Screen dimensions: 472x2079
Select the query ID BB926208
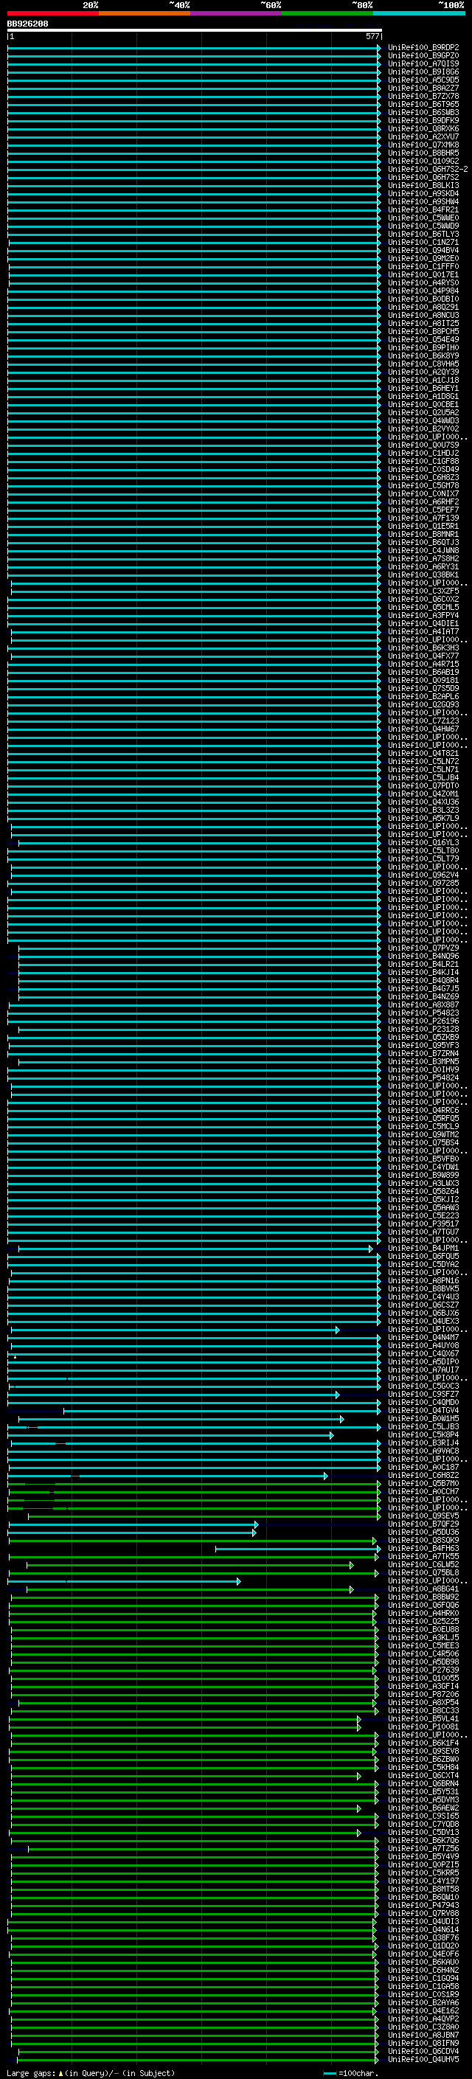click(27, 24)
